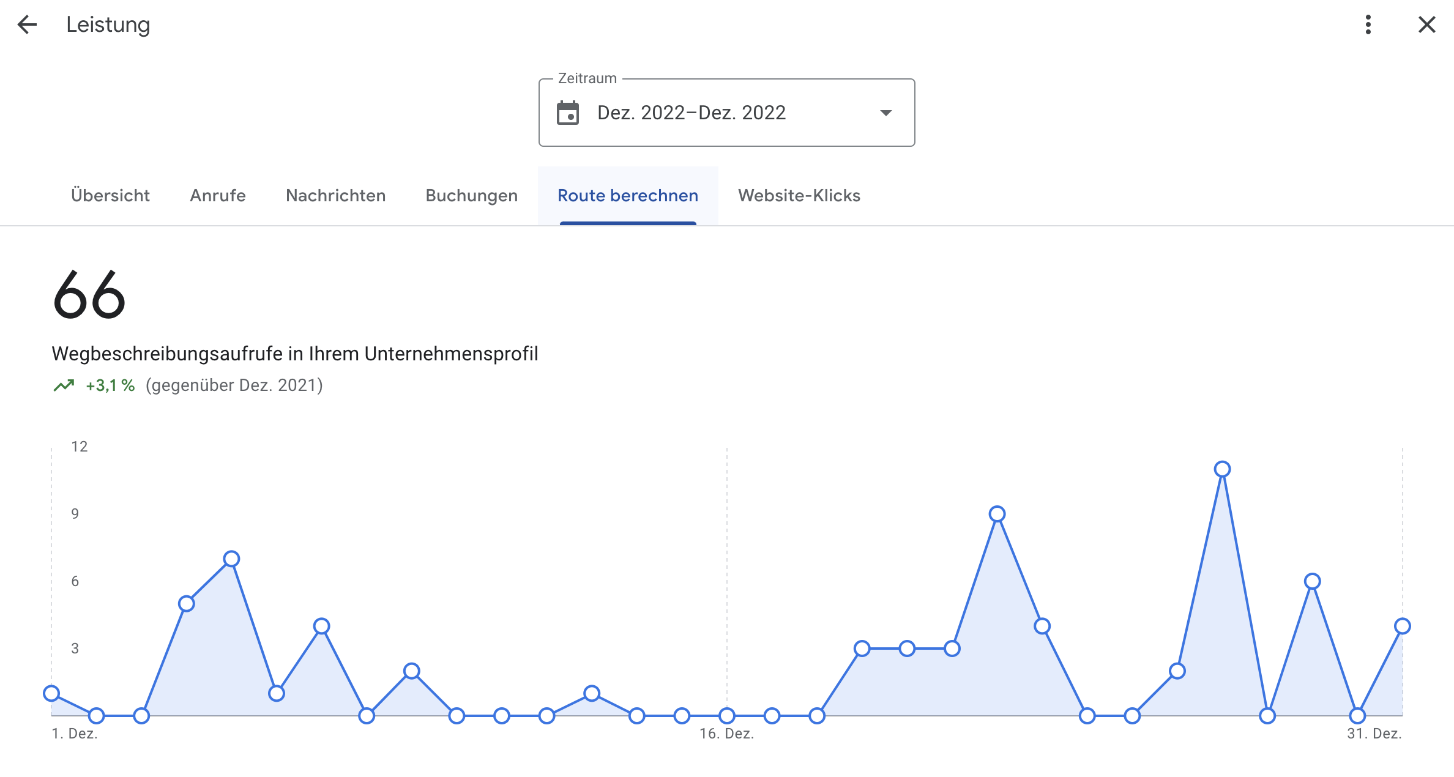Open the three-dot more options menu
Image resolution: width=1454 pixels, height=777 pixels.
[1368, 24]
